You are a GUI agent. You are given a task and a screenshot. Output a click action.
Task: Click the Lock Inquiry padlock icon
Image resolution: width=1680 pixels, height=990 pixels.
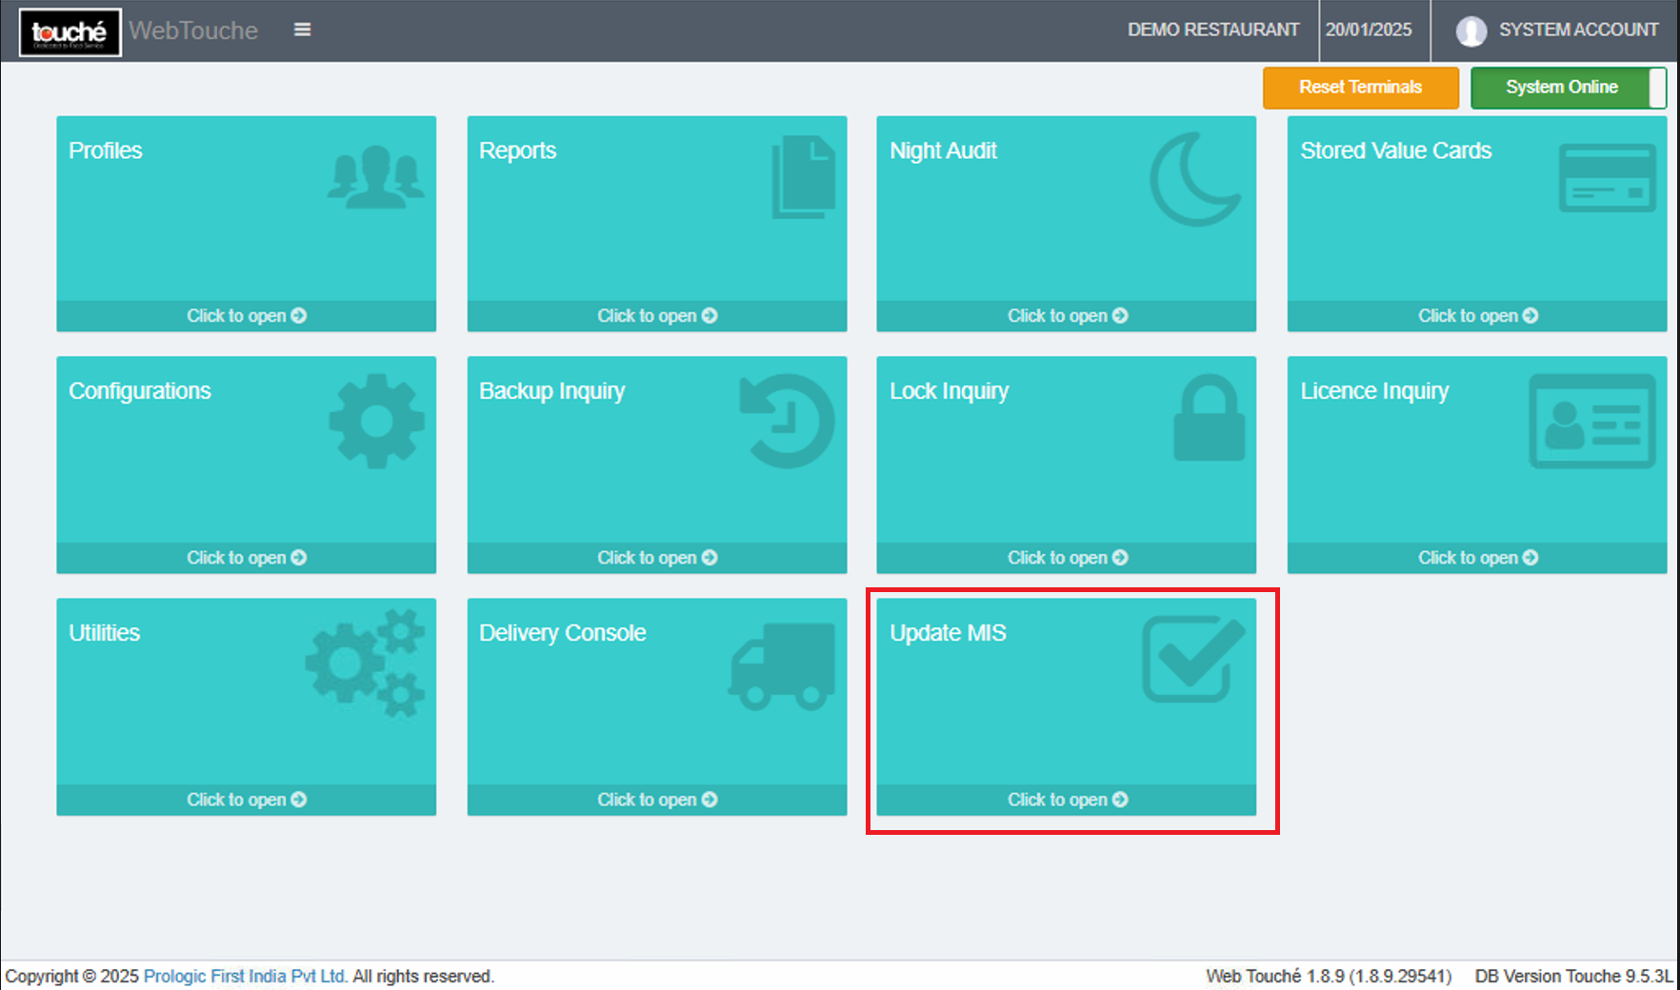1209,419
